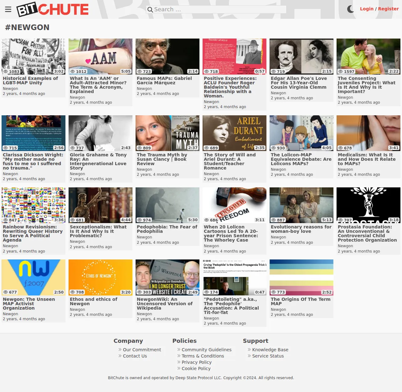This screenshot has width=402, height=392.
Task: Click the eye view-count icon showing 174
Action: point(207,292)
